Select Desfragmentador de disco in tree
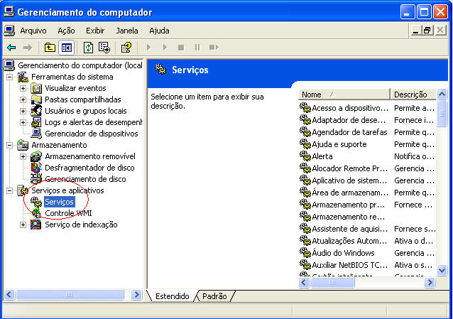The width and height of the screenshot is (453, 319). tap(89, 168)
